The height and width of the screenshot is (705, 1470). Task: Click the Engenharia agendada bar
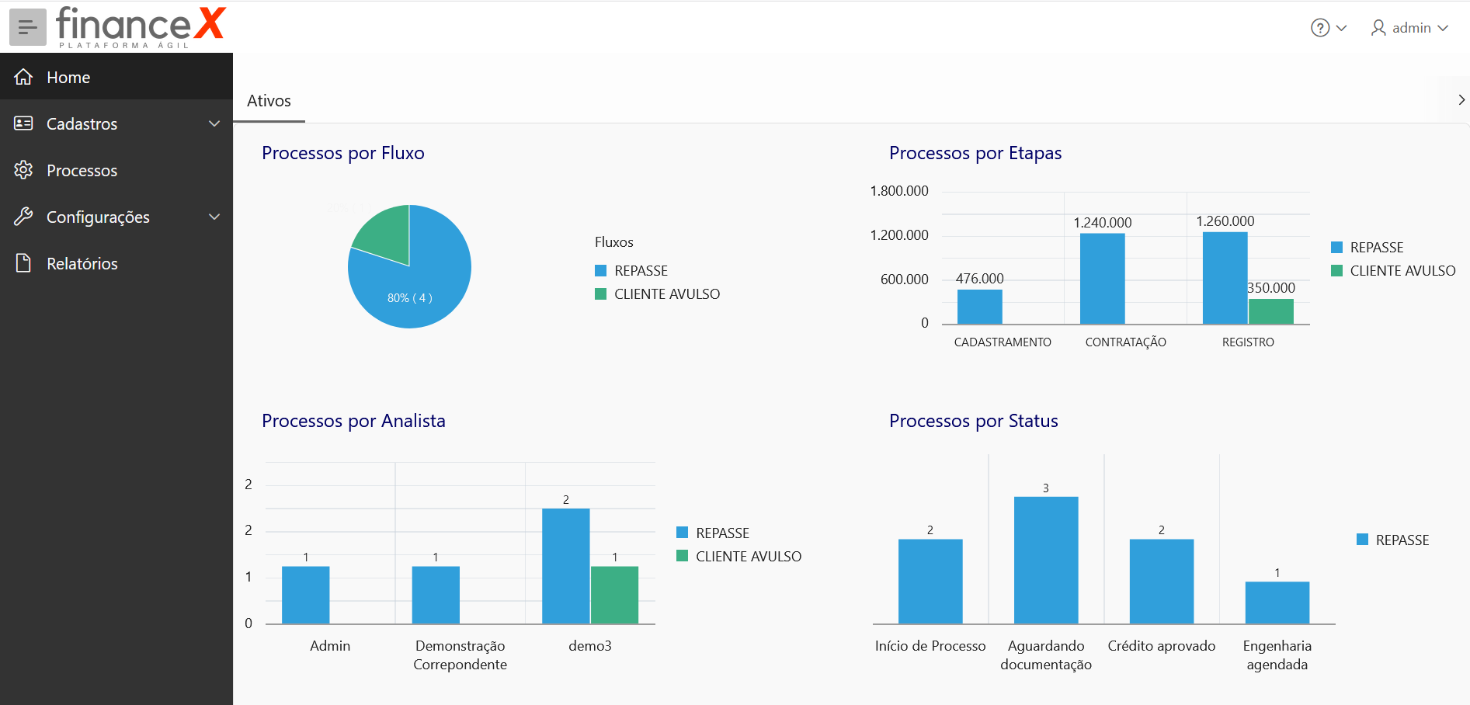pyautogui.click(x=1277, y=603)
